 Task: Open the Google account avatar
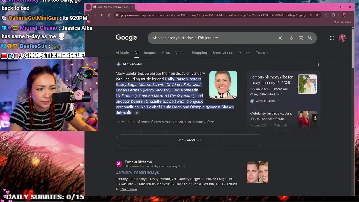click(x=342, y=38)
